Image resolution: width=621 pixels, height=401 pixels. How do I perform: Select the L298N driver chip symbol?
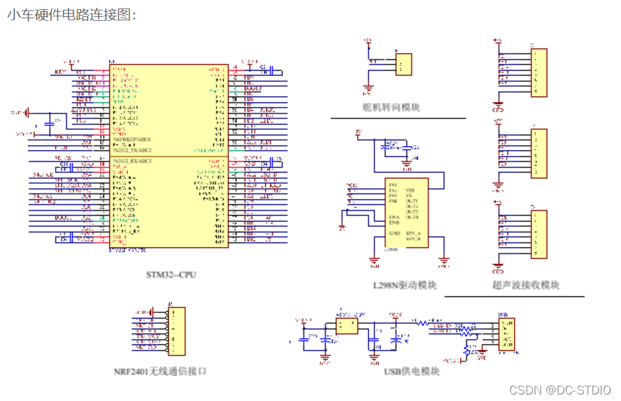pyautogui.click(x=407, y=213)
